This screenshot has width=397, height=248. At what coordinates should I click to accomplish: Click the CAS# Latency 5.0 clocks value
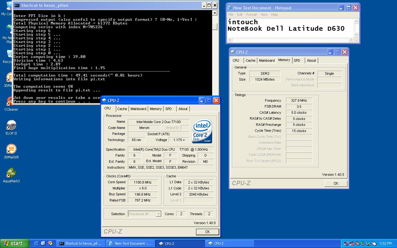point(299,113)
